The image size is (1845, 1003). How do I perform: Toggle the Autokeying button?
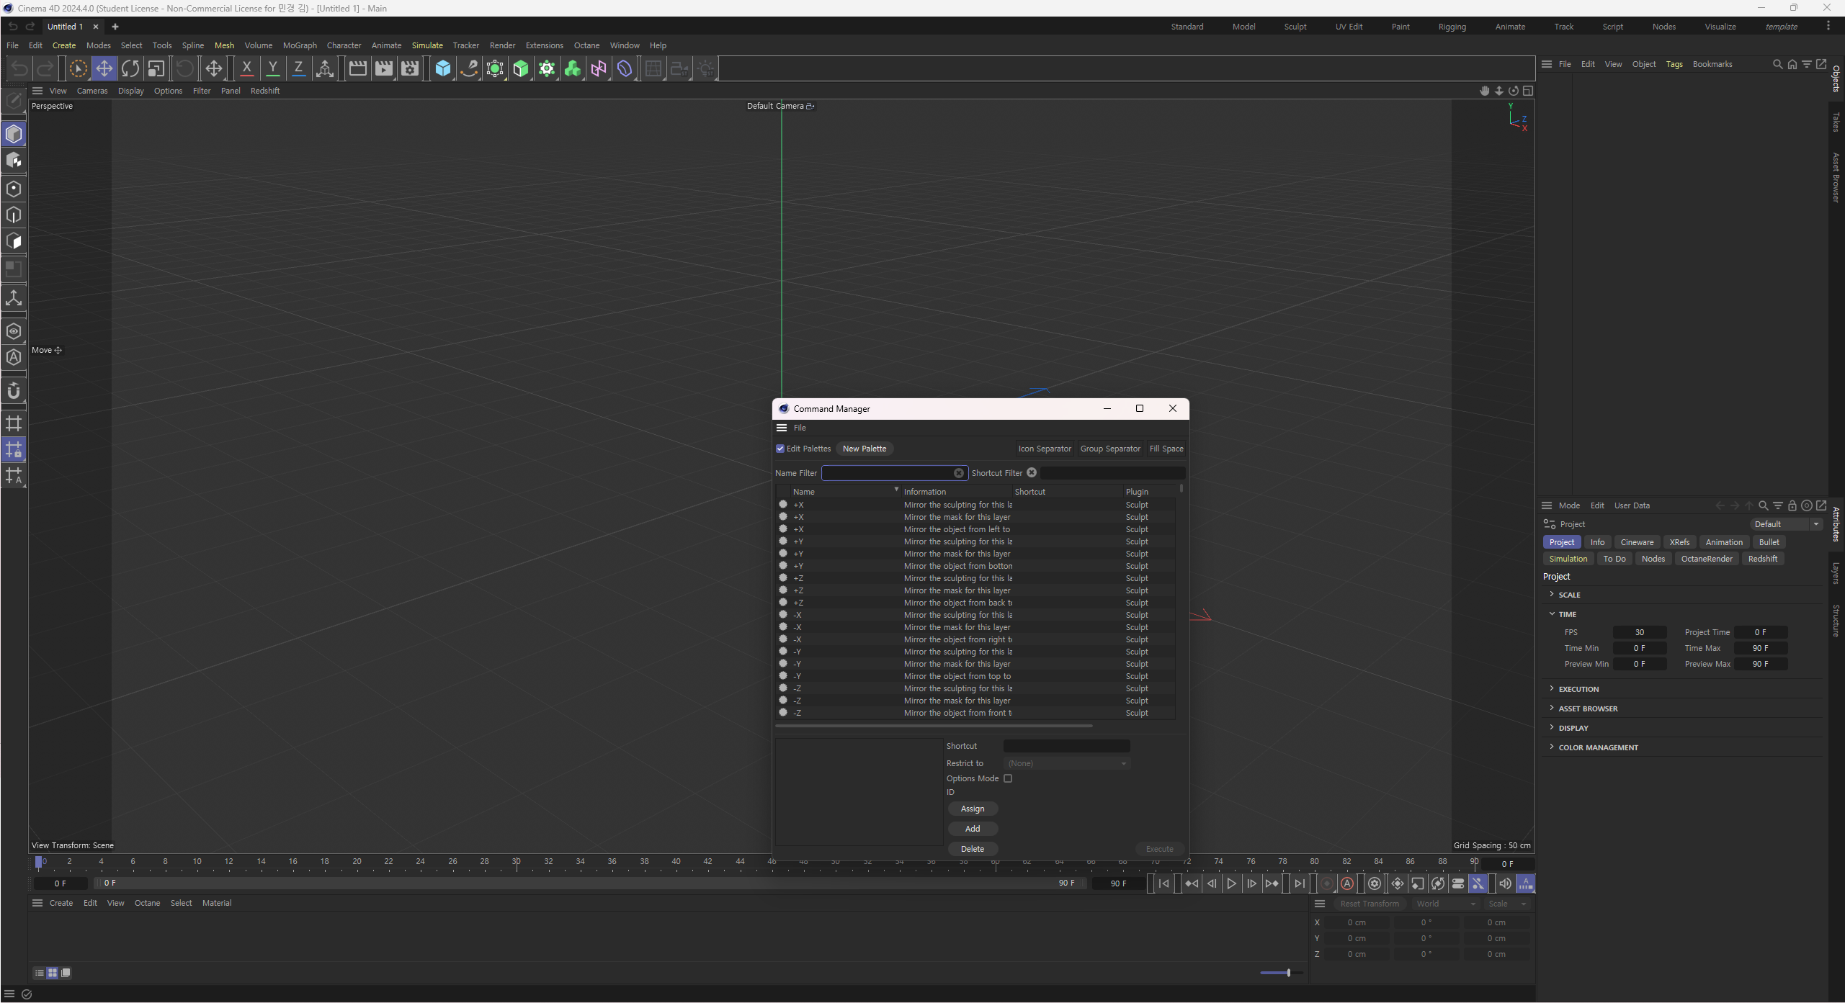(1347, 883)
